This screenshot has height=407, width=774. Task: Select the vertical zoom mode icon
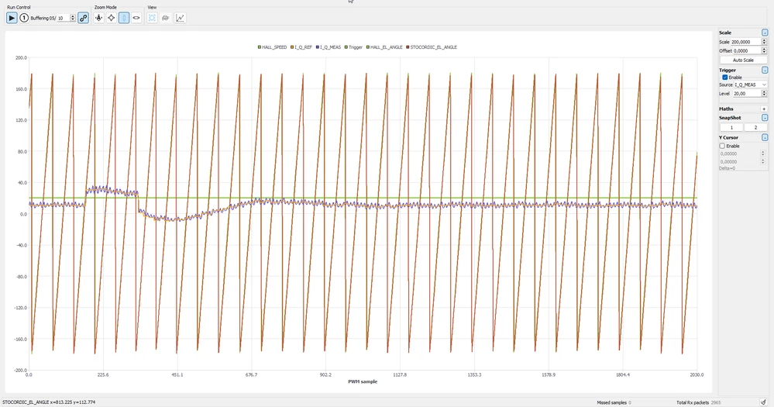tap(123, 18)
